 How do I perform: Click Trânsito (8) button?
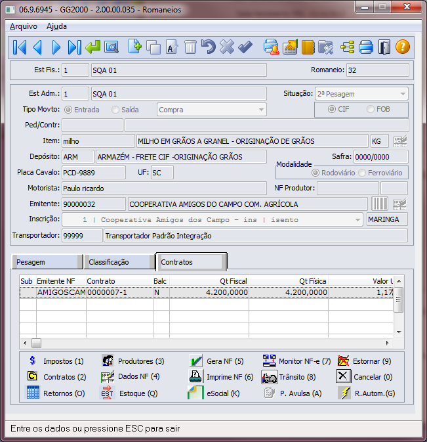[x=289, y=377]
